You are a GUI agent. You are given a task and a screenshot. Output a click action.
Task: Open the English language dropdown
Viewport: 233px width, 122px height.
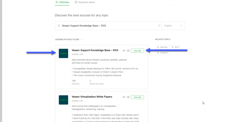pyautogui.click(x=173, y=26)
